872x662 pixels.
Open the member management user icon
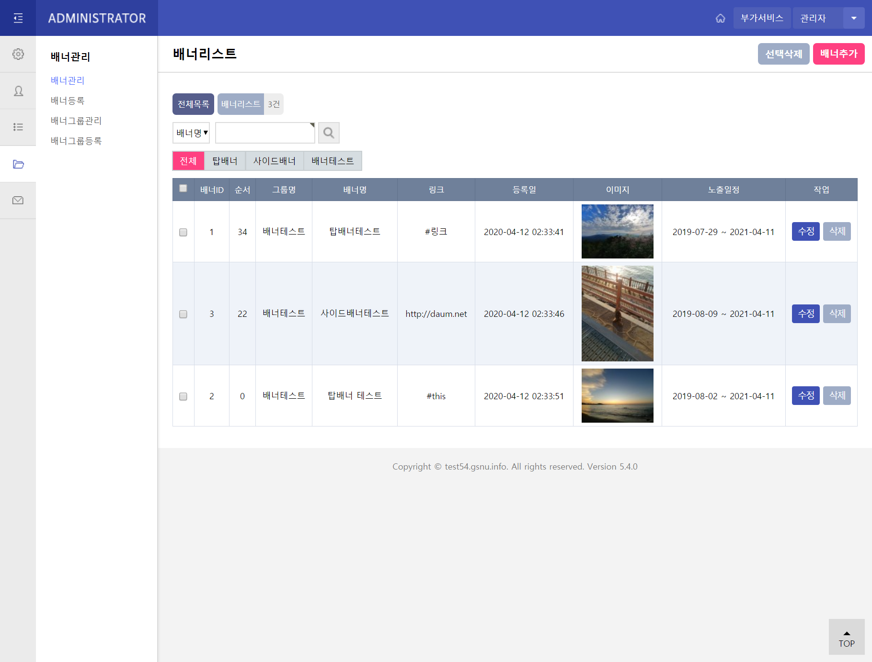click(x=18, y=91)
